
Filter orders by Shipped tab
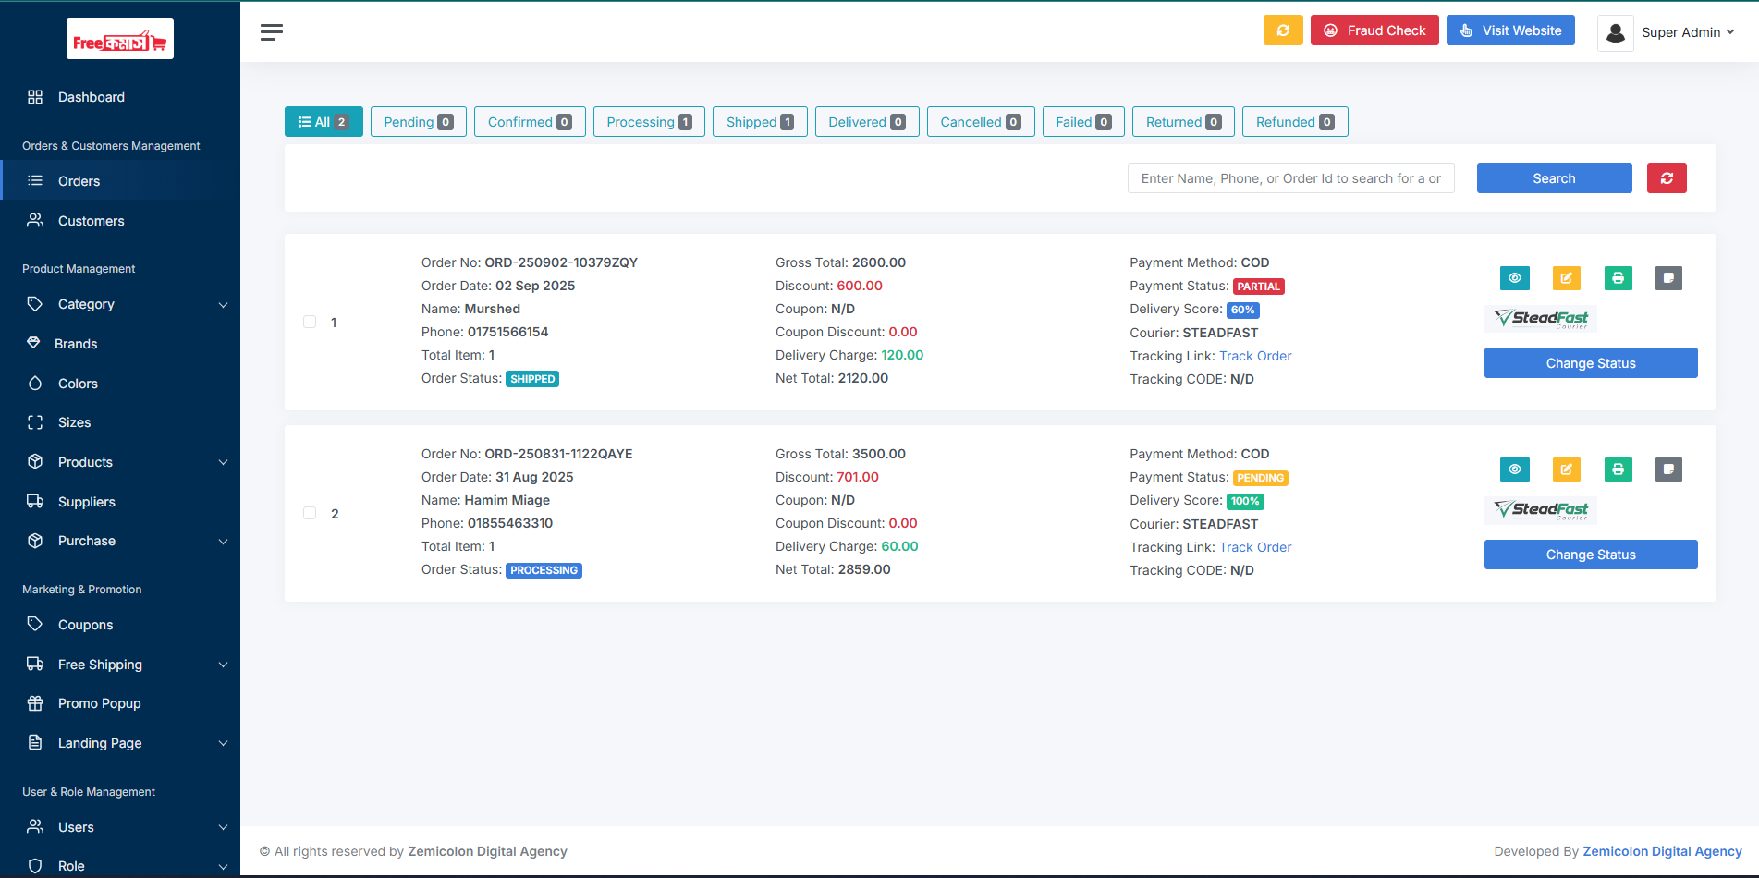tap(759, 122)
